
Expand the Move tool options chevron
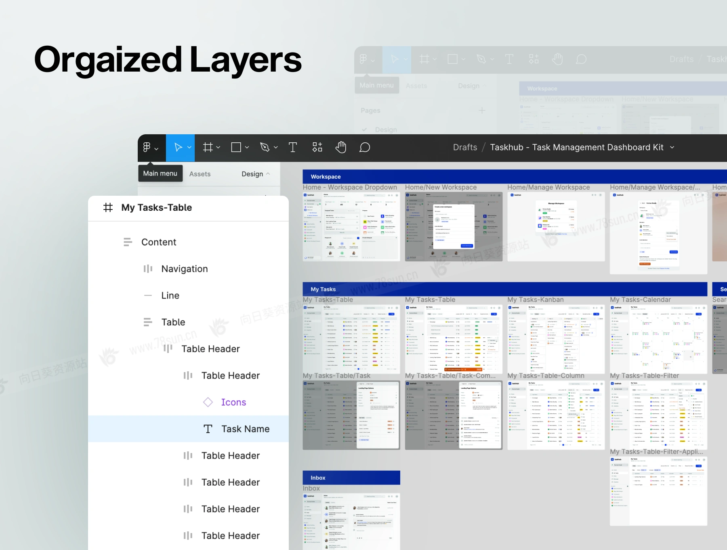pos(189,148)
